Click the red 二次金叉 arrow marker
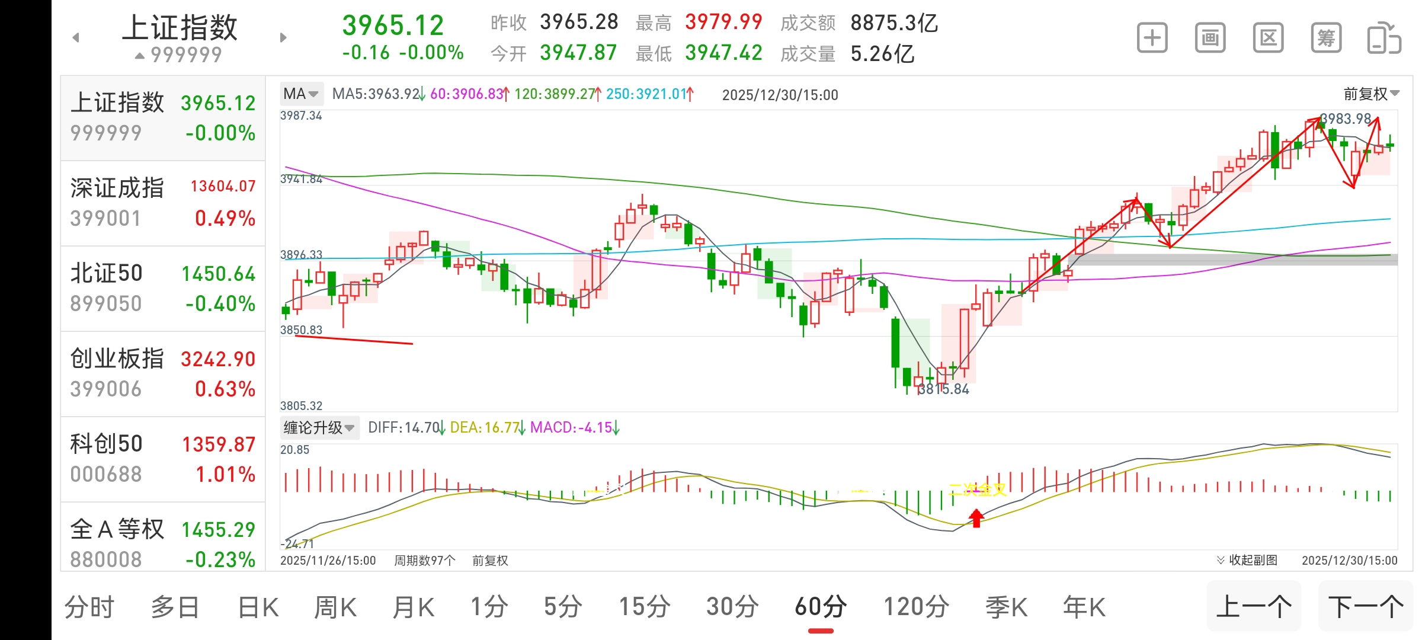1422x640 pixels. click(x=976, y=518)
